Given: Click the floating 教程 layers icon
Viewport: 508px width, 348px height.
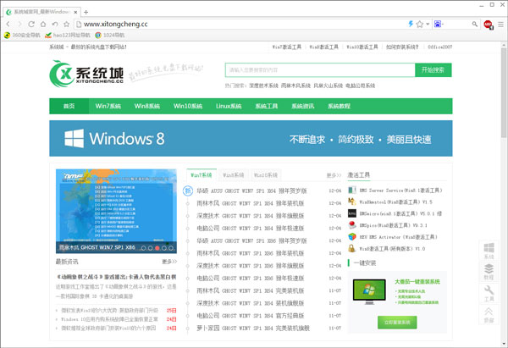Looking at the screenshot, I should (489, 272).
